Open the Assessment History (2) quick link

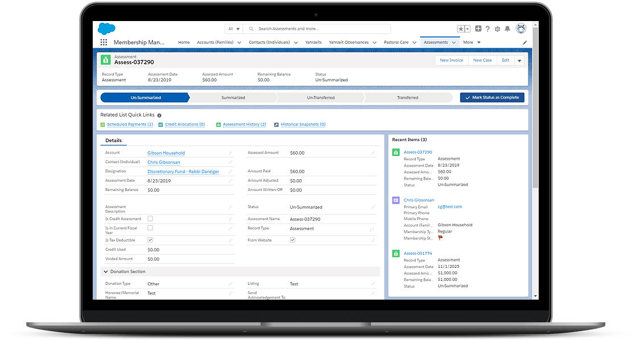click(244, 125)
